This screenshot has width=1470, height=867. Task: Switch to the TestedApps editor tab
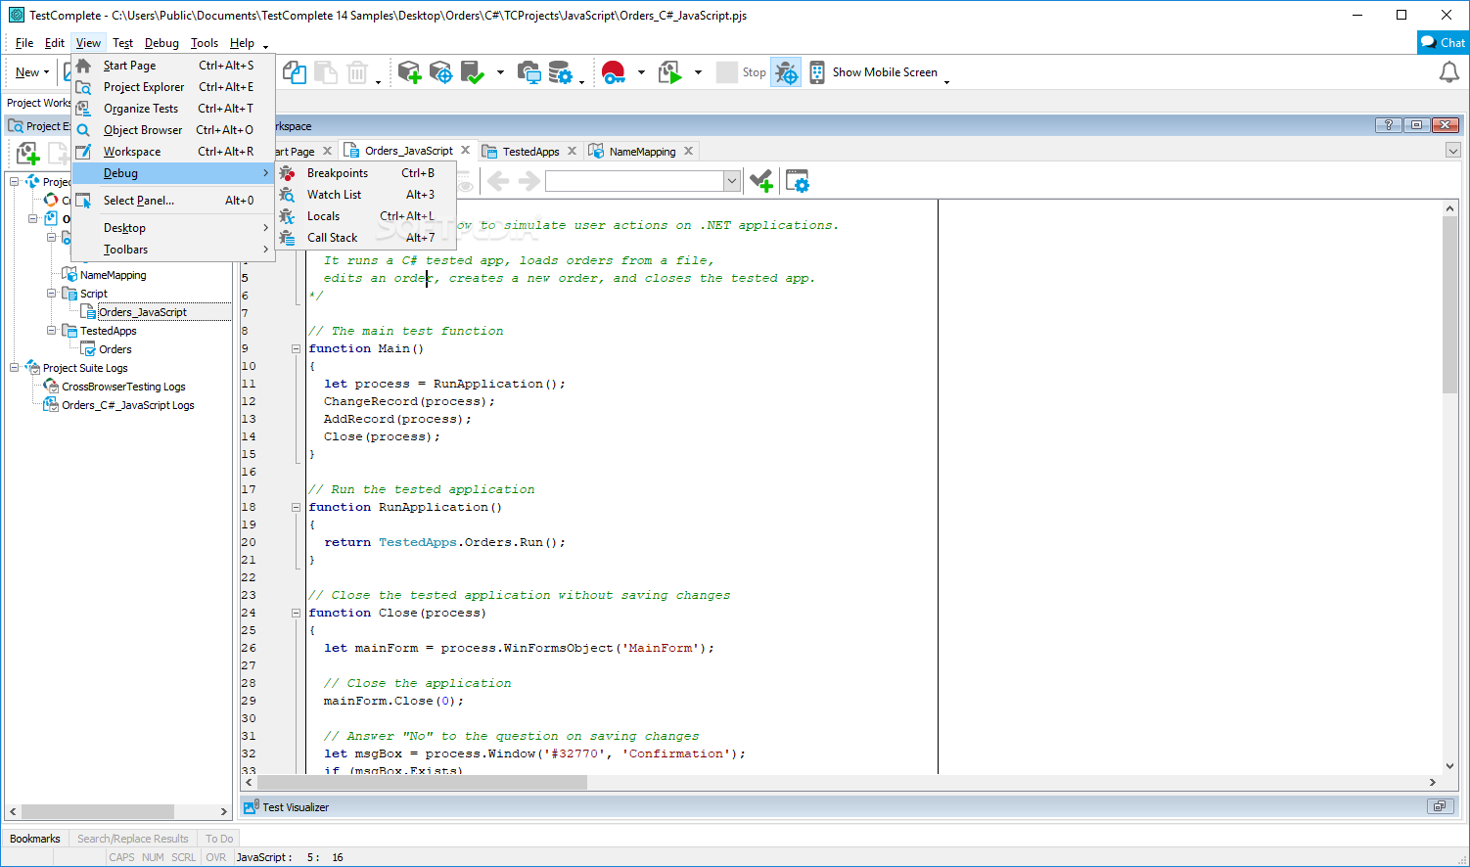(530, 152)
